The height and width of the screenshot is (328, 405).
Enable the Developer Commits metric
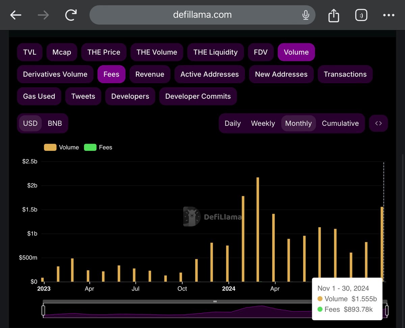pyautogui.click(x=198, y=96)
